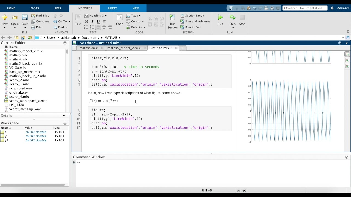The image size is (351, 197).
Task: Click the Step button icon
Action: [x=233, y=18]
